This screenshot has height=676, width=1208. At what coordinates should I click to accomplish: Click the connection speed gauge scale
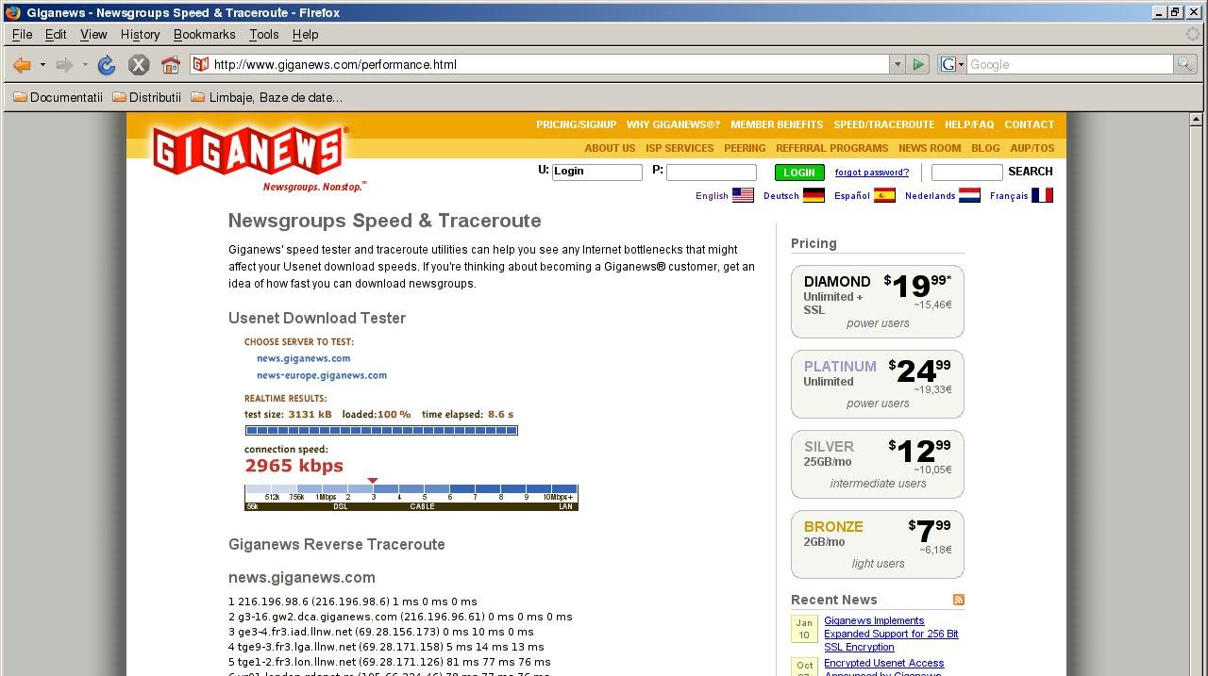click(411, 498)
